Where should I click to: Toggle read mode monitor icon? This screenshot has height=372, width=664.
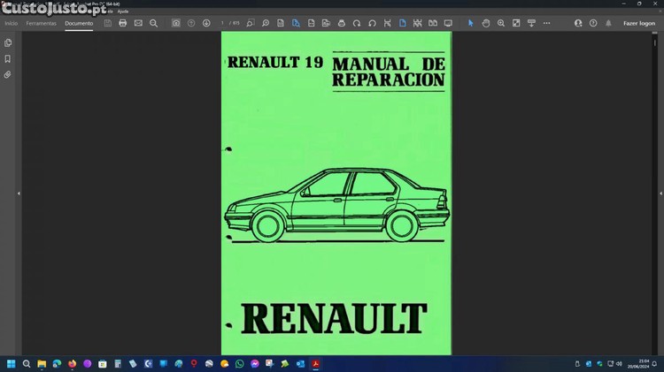click(x=447, y=23)
